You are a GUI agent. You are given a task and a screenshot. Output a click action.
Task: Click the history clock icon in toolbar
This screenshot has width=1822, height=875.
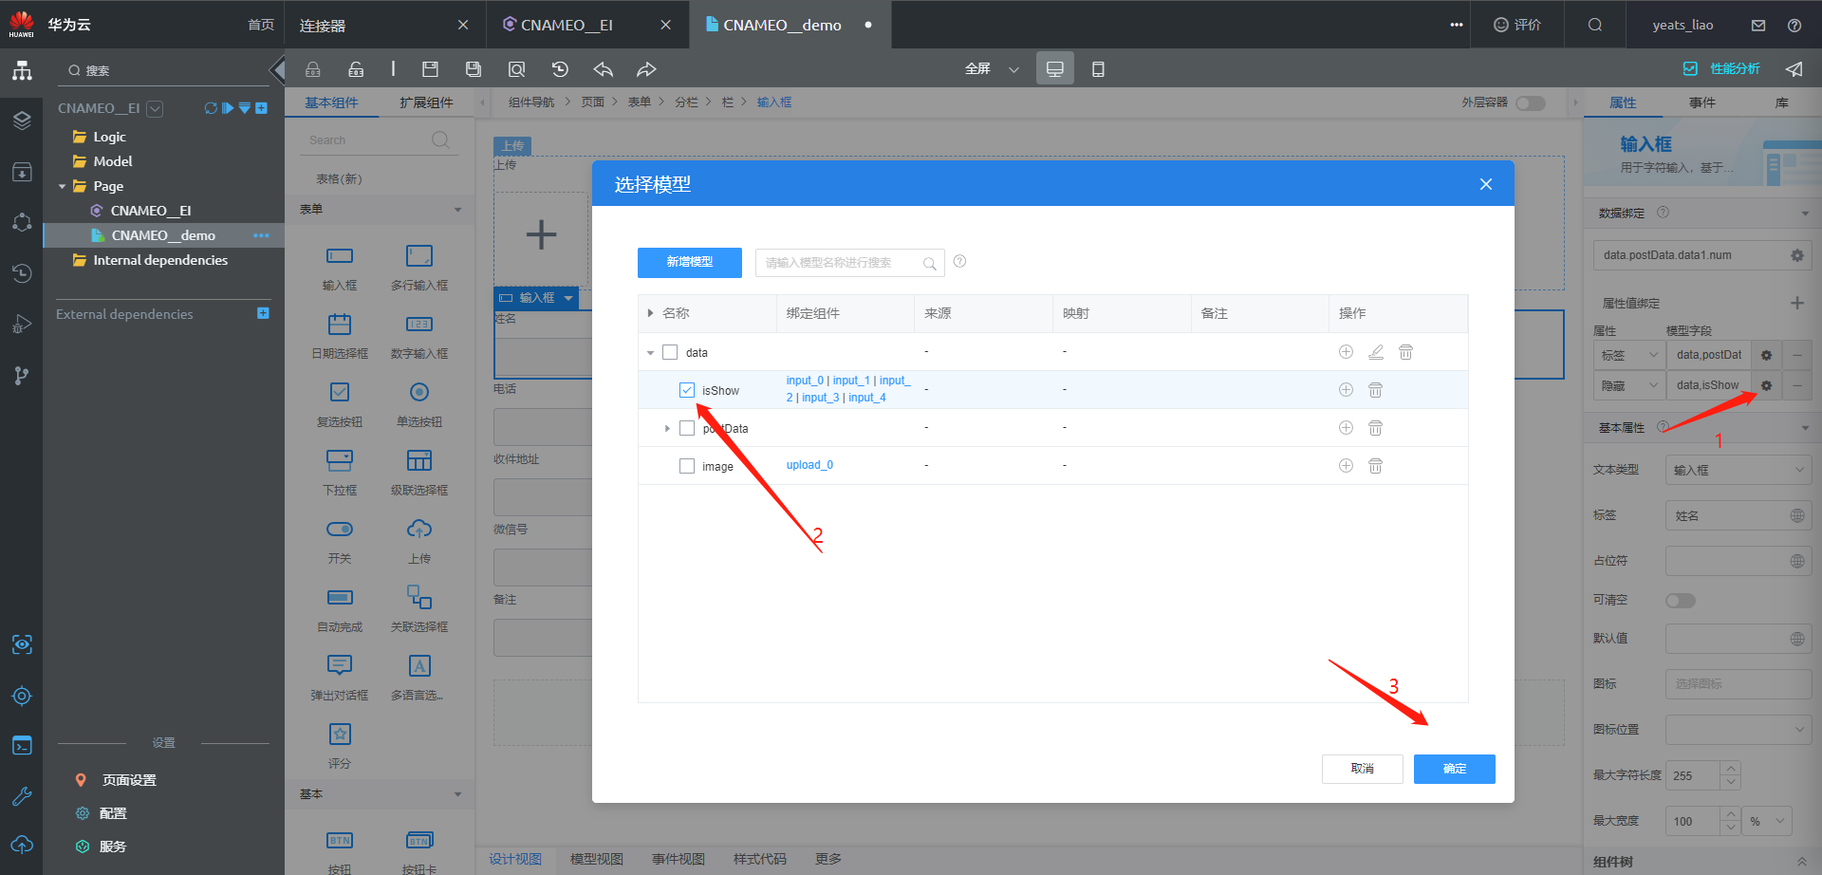[x=560, y=69]
